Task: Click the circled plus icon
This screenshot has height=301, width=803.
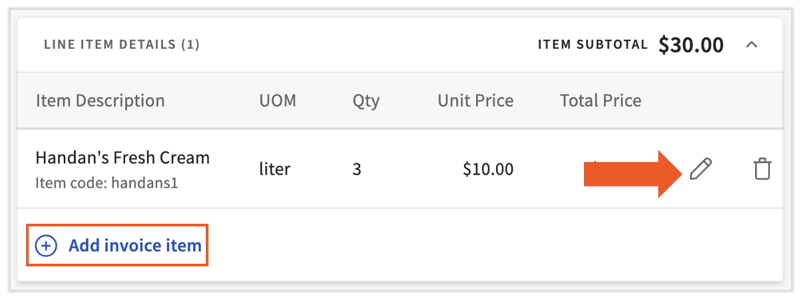Action: coord(45,246)
